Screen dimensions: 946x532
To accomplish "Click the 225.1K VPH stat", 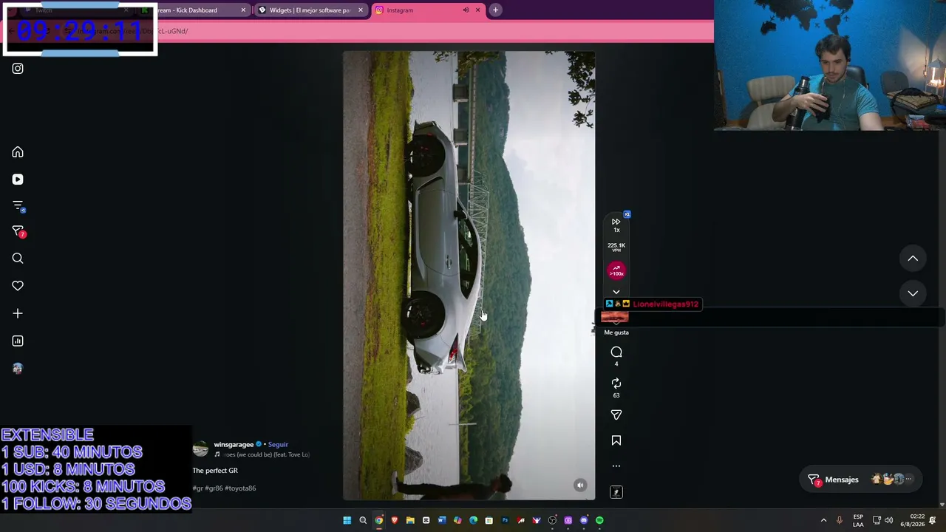I will tap(616, 248).
